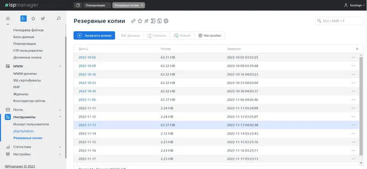This screenshot has height=169, width=367.
Task: Collapse the WWW section chevron
Action: (60, 66)
